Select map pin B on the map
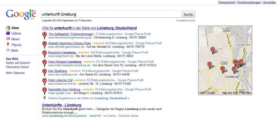 click(x=223, y=70)
